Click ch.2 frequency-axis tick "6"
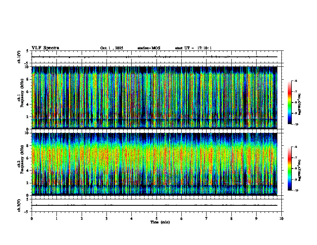Viewport: 317px width, 245px height. (x=28, y=158)
